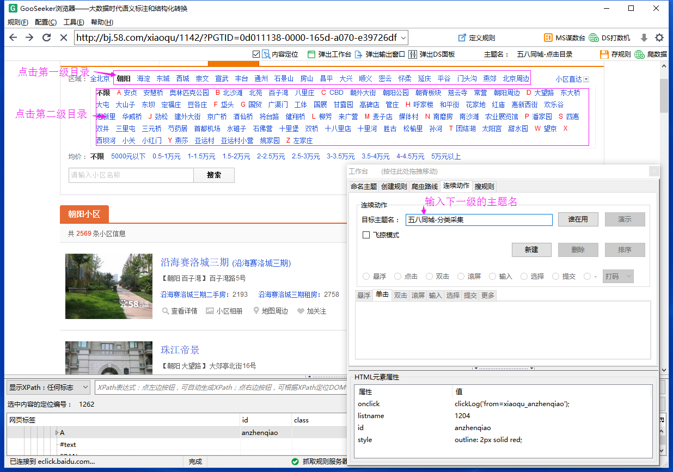This screenshot has height=472, width=673.
Task: Click the download arrow icon
Action: [644, 38]
